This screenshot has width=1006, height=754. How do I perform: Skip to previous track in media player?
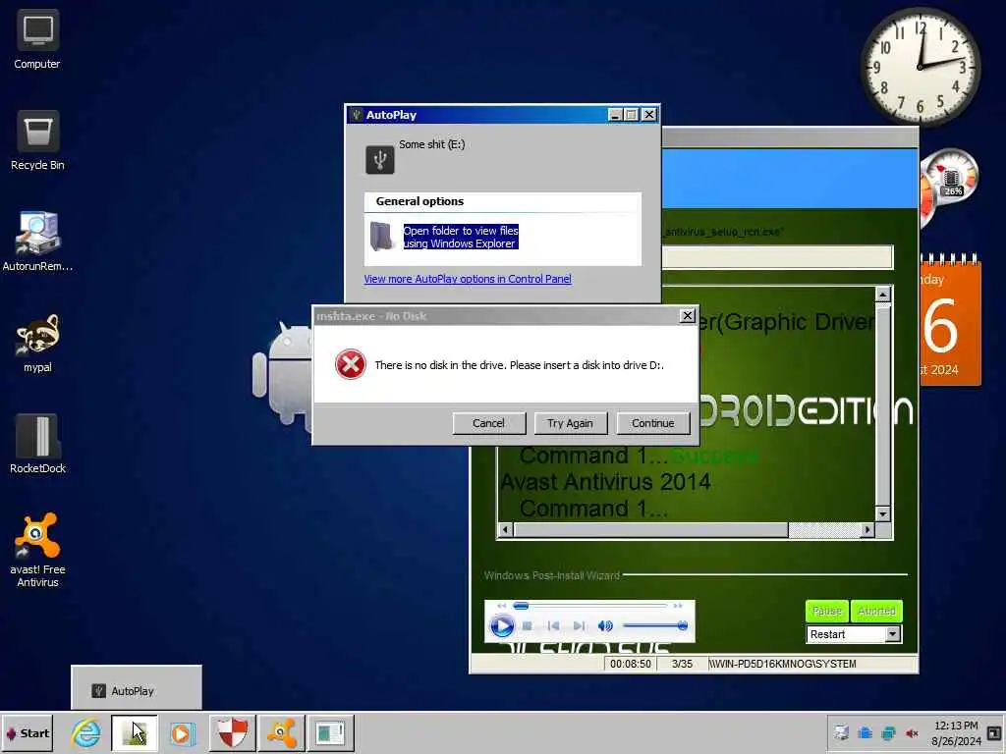[x=553, y=625]
